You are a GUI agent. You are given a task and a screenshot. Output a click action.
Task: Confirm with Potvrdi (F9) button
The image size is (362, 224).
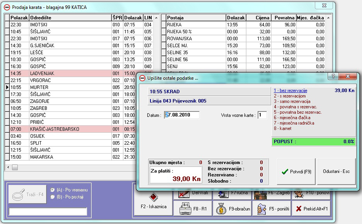296,171
